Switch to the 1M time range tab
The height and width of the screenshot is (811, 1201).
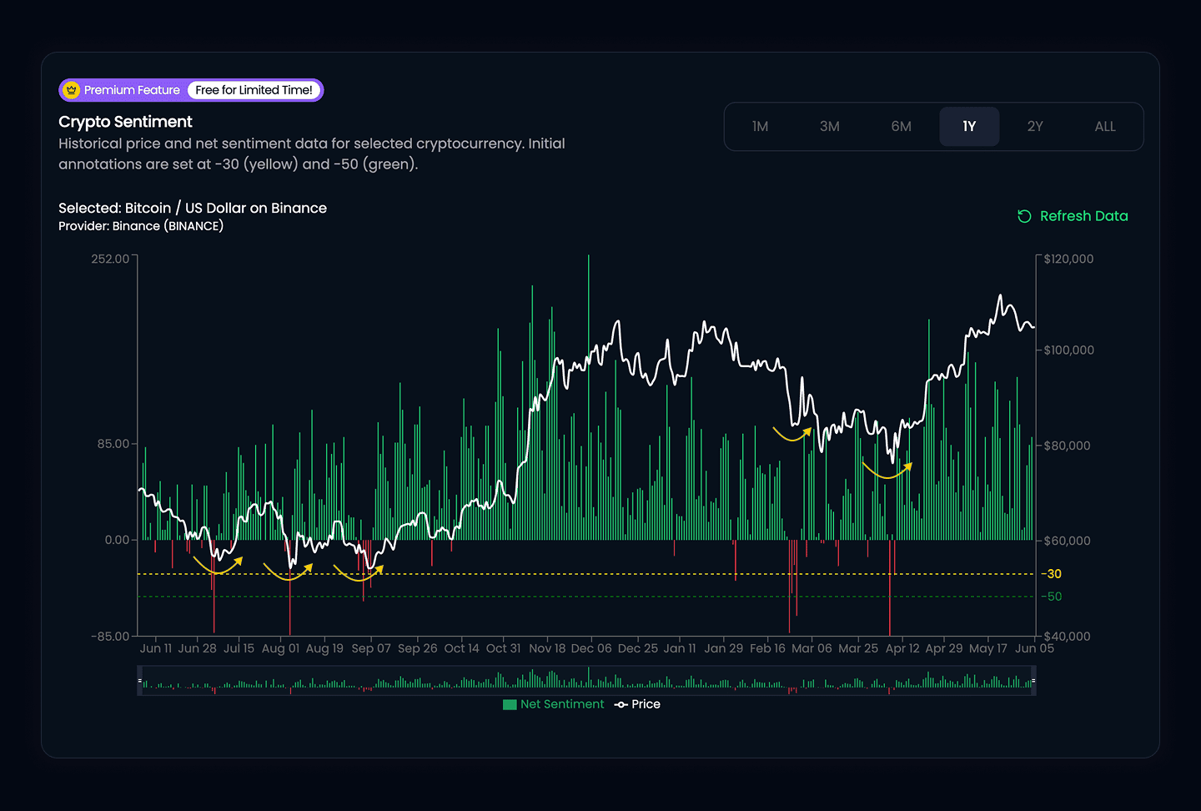(760, 126)
